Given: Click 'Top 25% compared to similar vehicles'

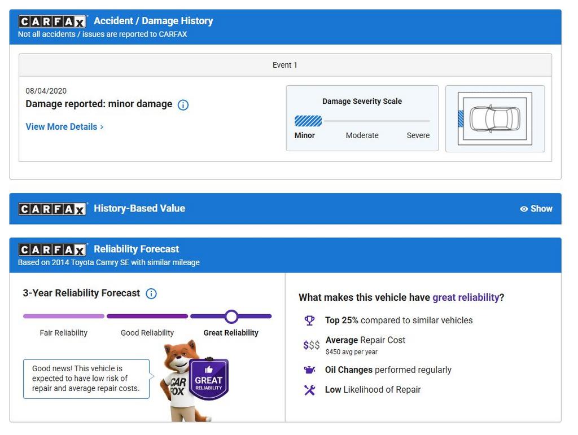Looking at the screenshot, I should coord(399,320).
